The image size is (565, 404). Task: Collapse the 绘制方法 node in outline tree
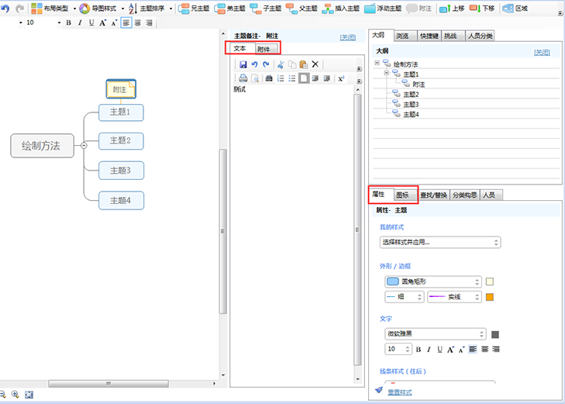[x=377, y=64]
